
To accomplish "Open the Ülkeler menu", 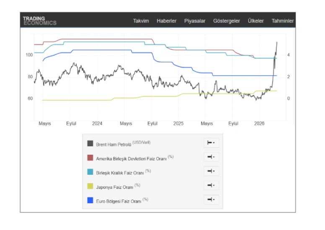I will 255,21.
